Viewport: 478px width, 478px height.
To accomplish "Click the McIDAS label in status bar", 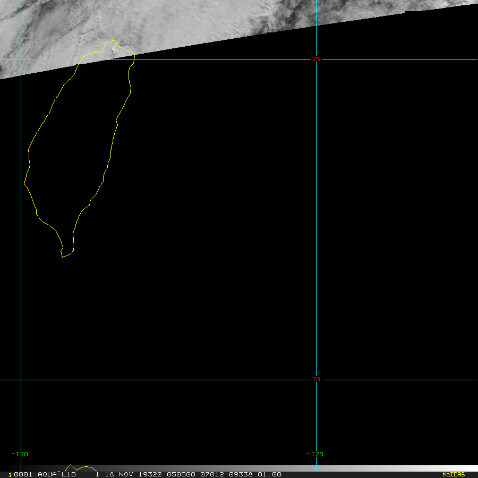I will click(x=453, y=474).
